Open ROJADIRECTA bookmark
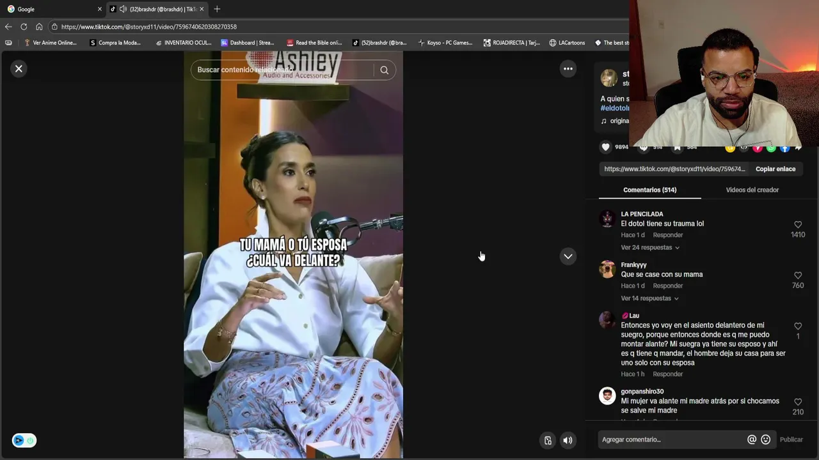 point(511,43)
